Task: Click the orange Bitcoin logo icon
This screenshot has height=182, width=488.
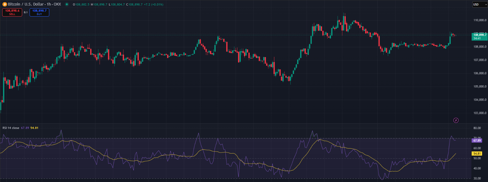Action: tap(5, 4)
